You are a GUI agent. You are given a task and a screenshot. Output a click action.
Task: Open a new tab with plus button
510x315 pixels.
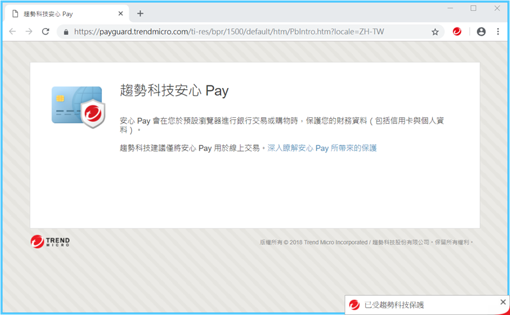coord(140,13)
